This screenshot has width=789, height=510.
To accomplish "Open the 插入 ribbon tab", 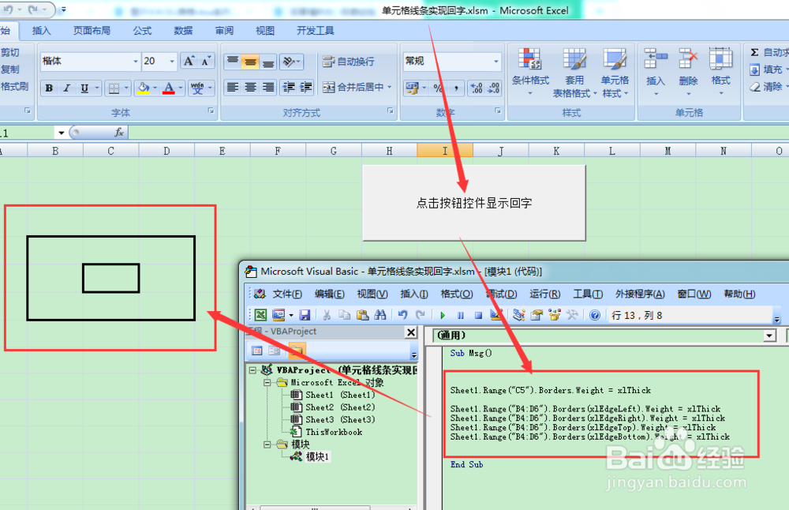I will (41, 31).
